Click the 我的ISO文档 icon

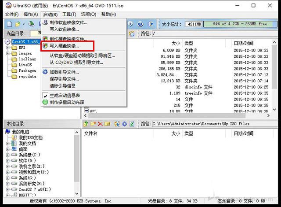click(14, 138)
